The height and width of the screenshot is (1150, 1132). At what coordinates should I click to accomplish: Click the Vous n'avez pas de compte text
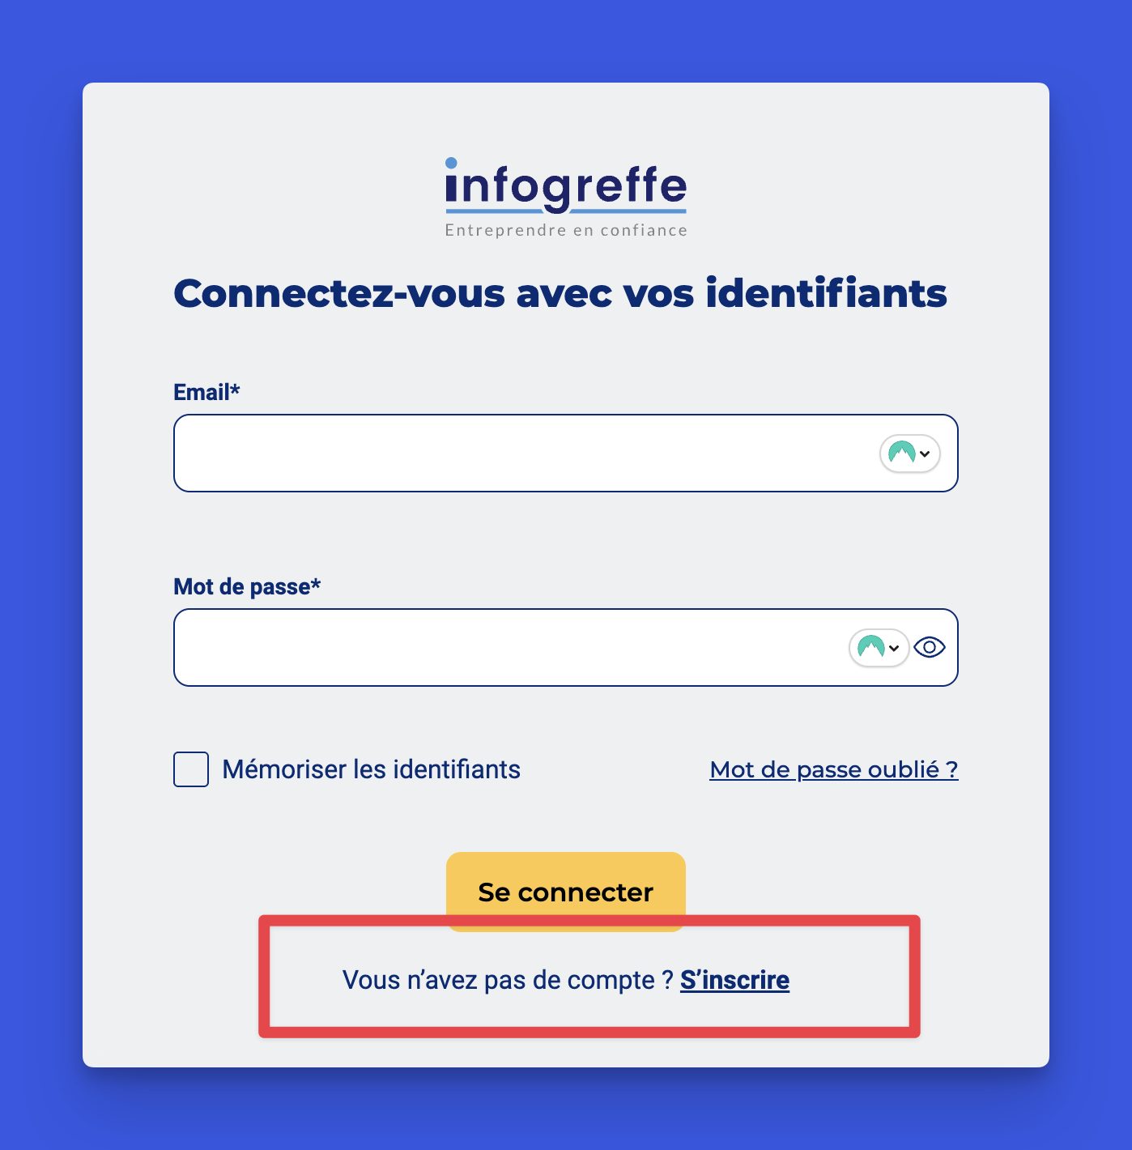pyautogui.click(x=507, y=980)
